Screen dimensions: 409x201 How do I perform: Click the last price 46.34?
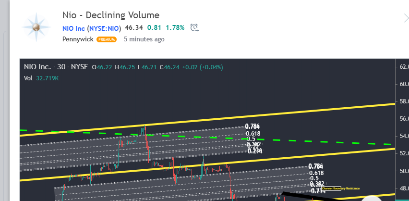click(134, 27)
